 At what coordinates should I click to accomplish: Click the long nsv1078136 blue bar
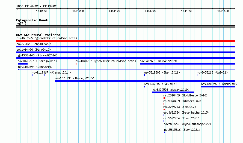coord(145,81)
